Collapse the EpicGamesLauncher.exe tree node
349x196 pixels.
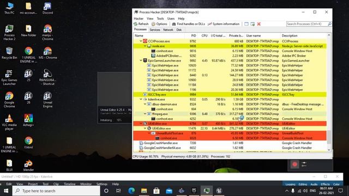click(x=141, y=60)
